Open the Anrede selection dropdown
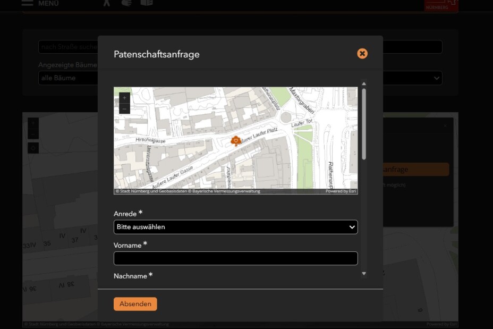Image resolution: width=493 pixels, height=329 pixels. pyautogui.click(x=235, y=227)
